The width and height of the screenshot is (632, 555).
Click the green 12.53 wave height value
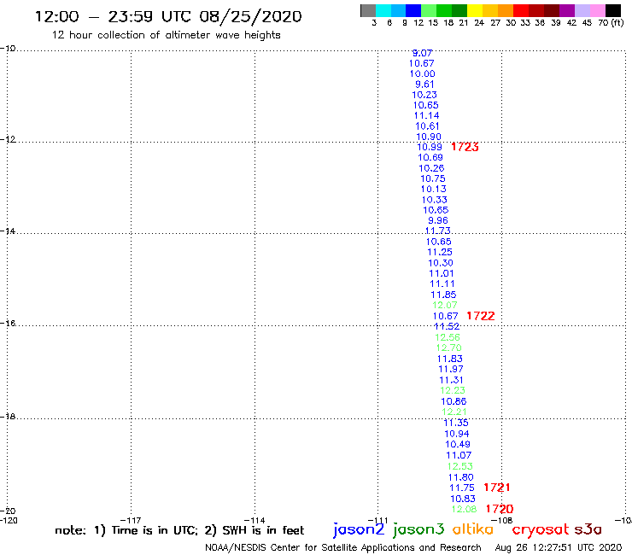coord(459,466)
